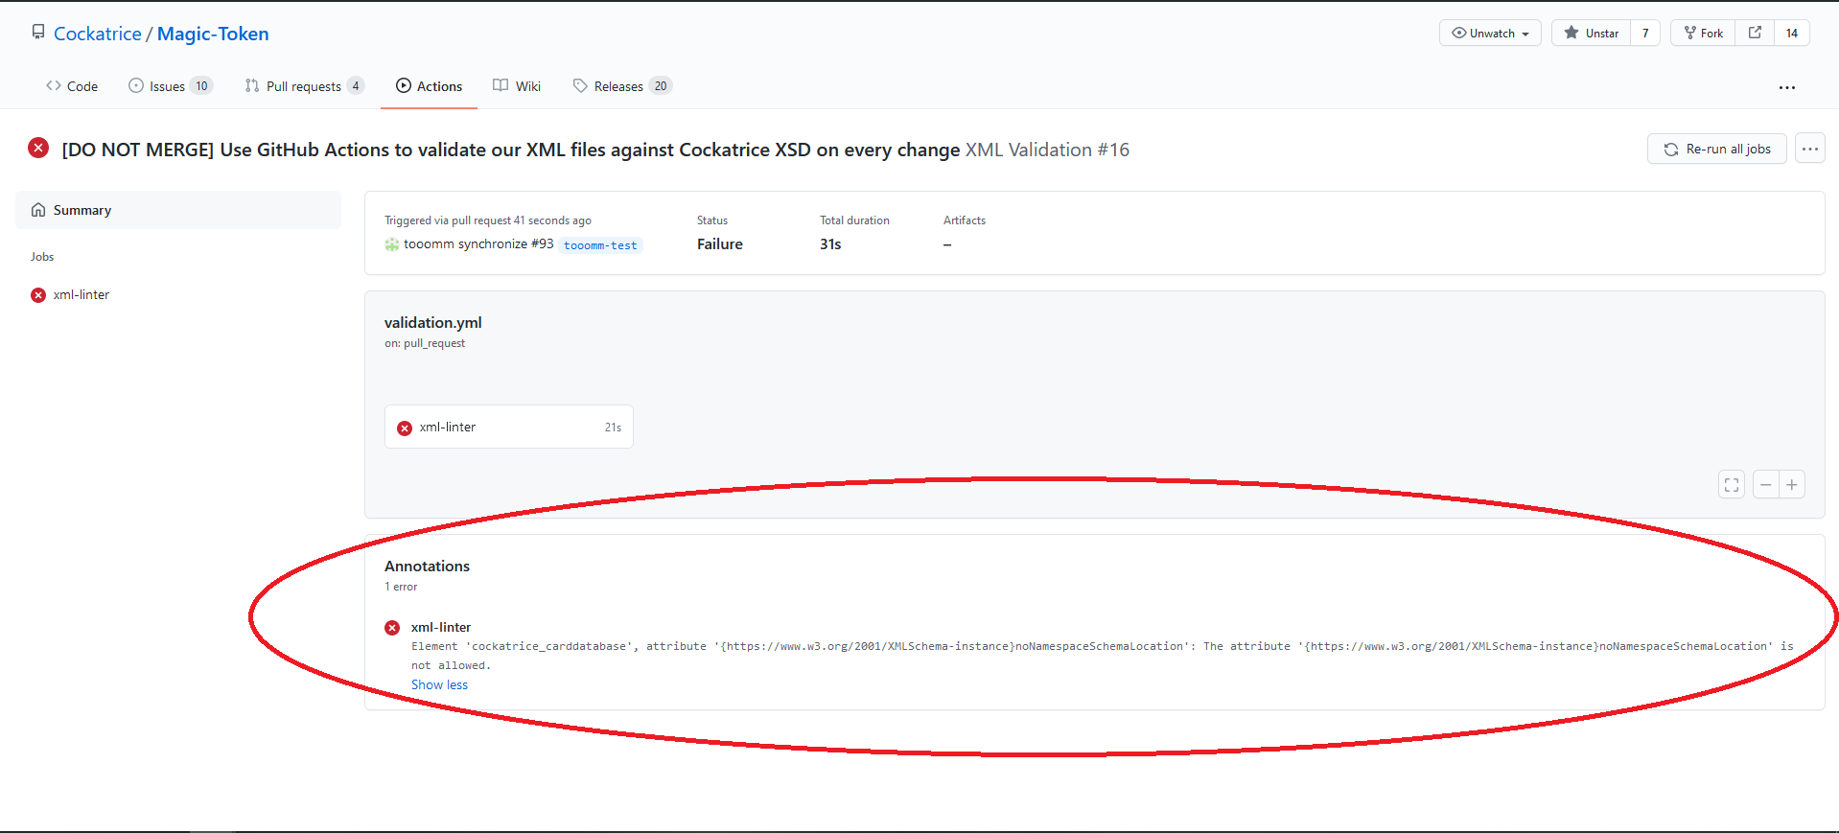Click the Annotations heading

pyautogui.click(x=428, y=567)
